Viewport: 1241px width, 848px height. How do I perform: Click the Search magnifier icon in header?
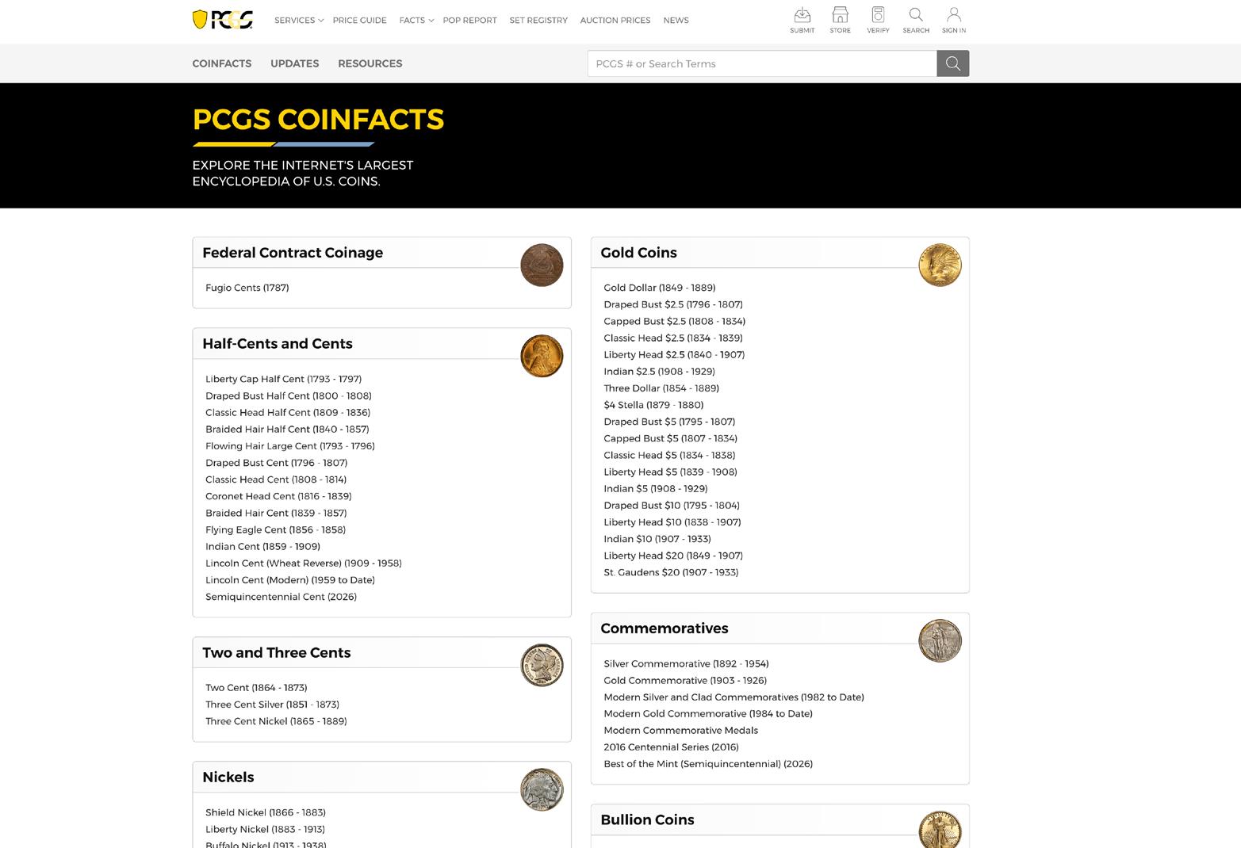(916, 20)
